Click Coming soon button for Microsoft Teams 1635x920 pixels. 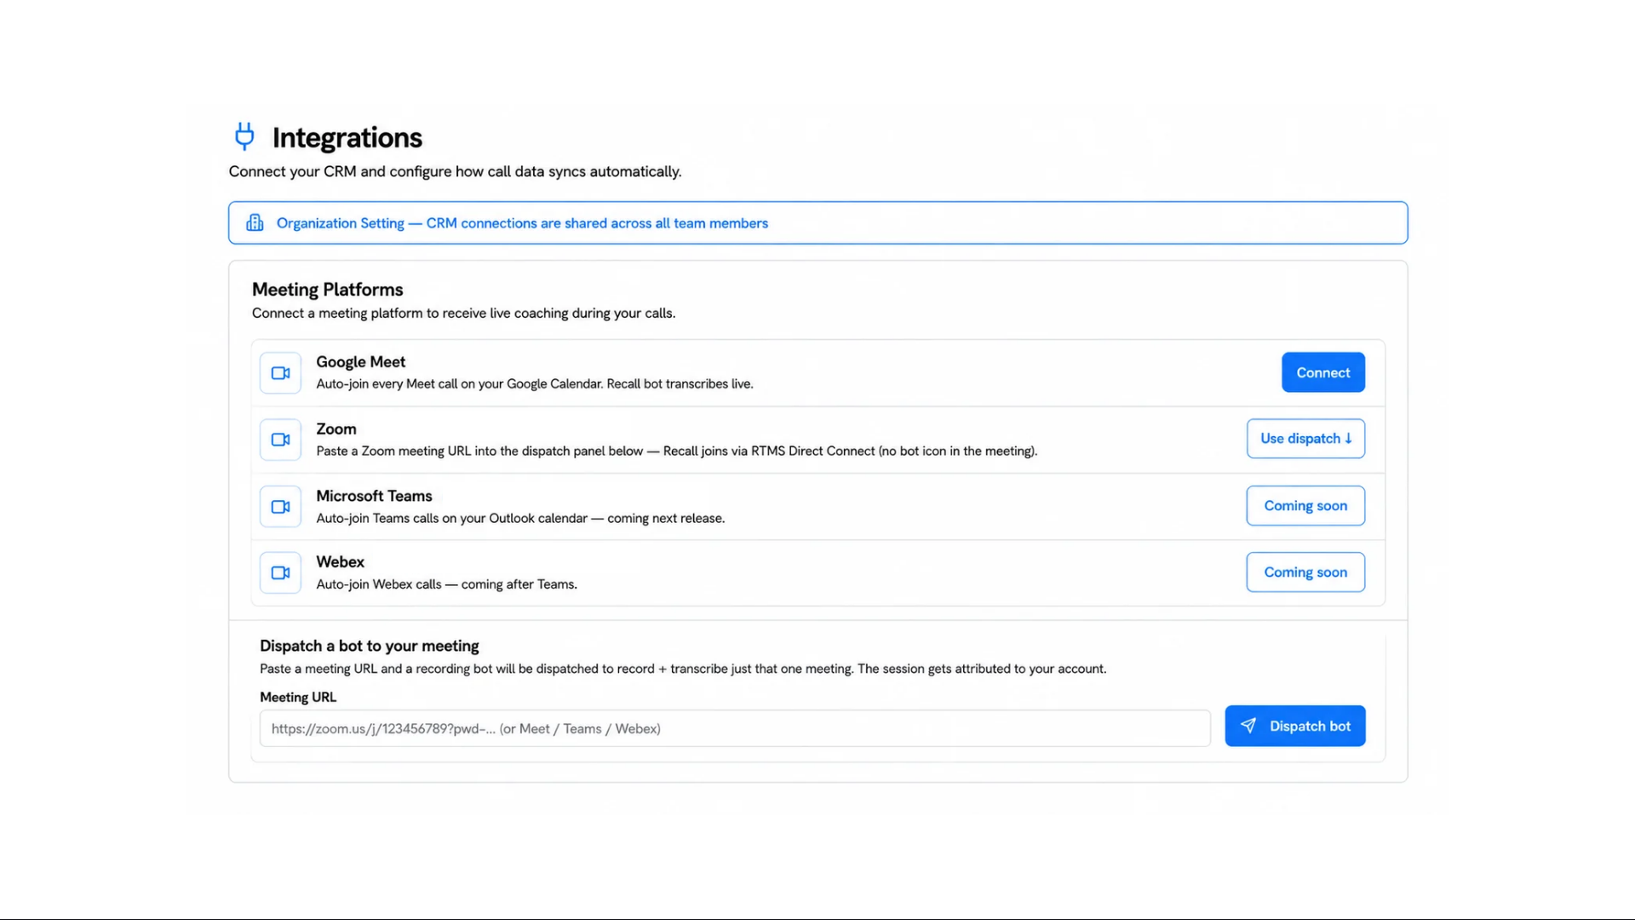[x=1305, y=506]
